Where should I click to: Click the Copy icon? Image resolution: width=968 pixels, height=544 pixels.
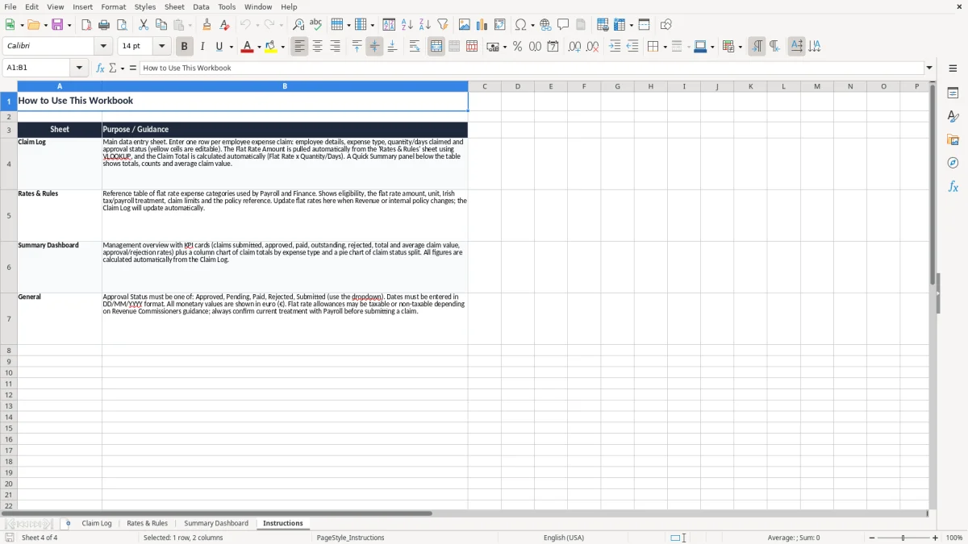pyautogui.click(x=161, y=25)
